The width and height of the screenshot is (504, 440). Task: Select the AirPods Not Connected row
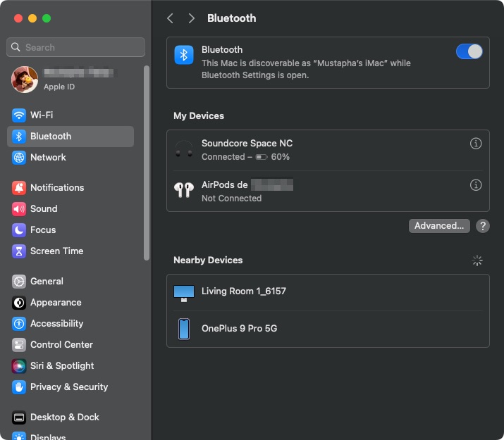tap(328, 191)
